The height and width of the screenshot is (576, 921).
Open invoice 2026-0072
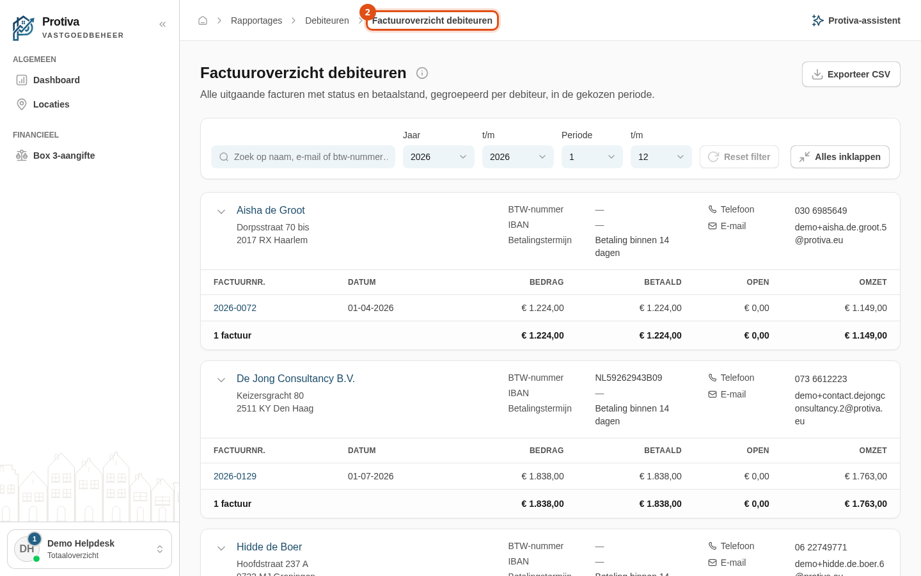pos(235,308)
